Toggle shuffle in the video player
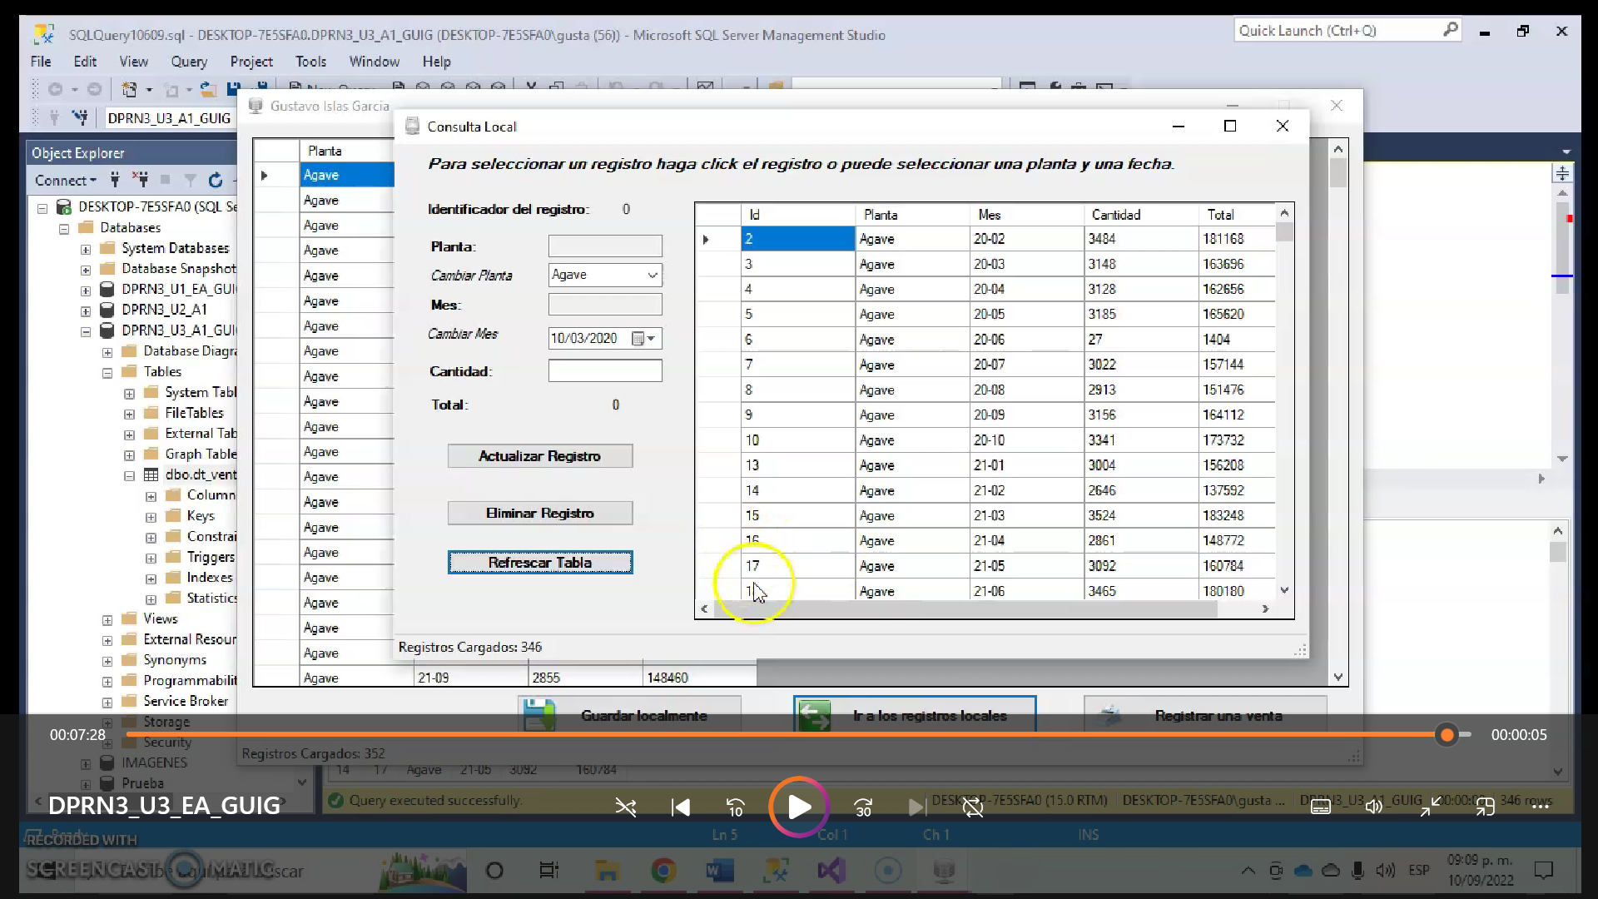Screen dimensions: 1598x899 click(626, 807)
